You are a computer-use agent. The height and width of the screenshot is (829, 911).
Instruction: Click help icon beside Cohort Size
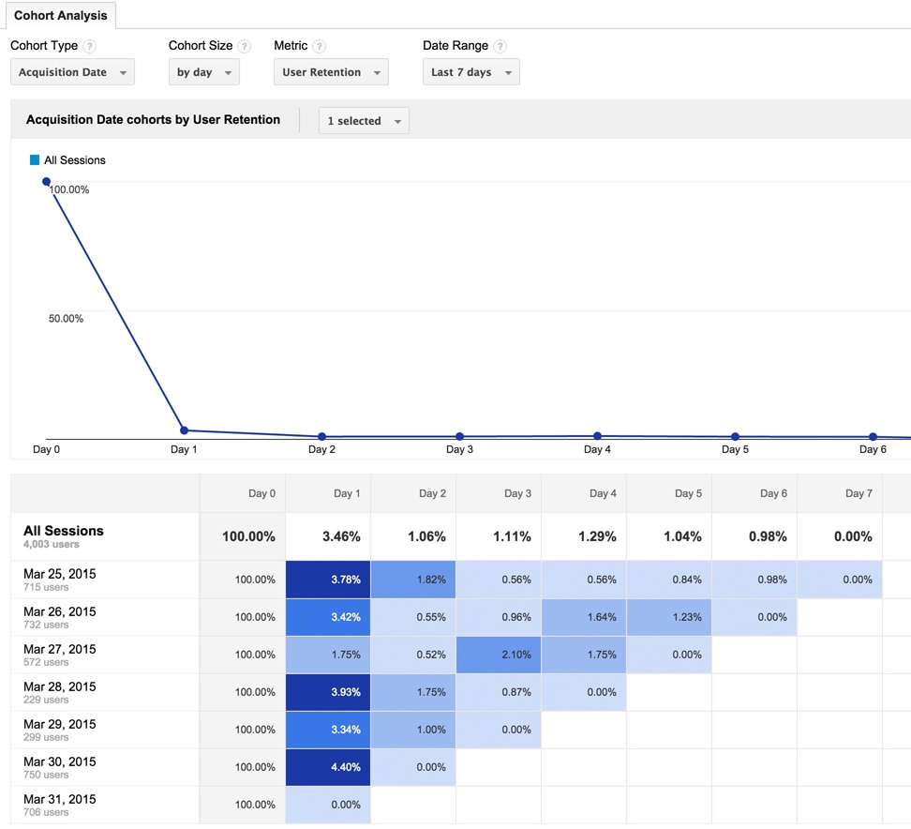pos(245,46)
